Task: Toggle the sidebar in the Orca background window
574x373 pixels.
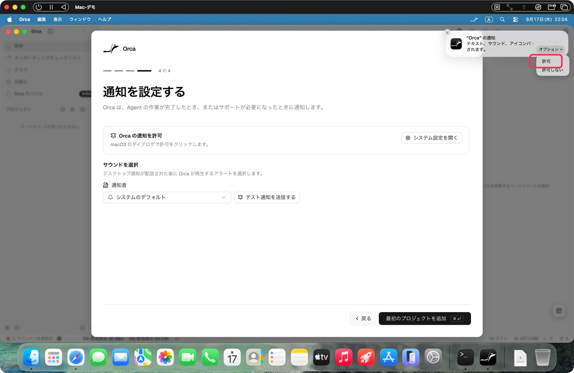Action: tap(50, 31)
